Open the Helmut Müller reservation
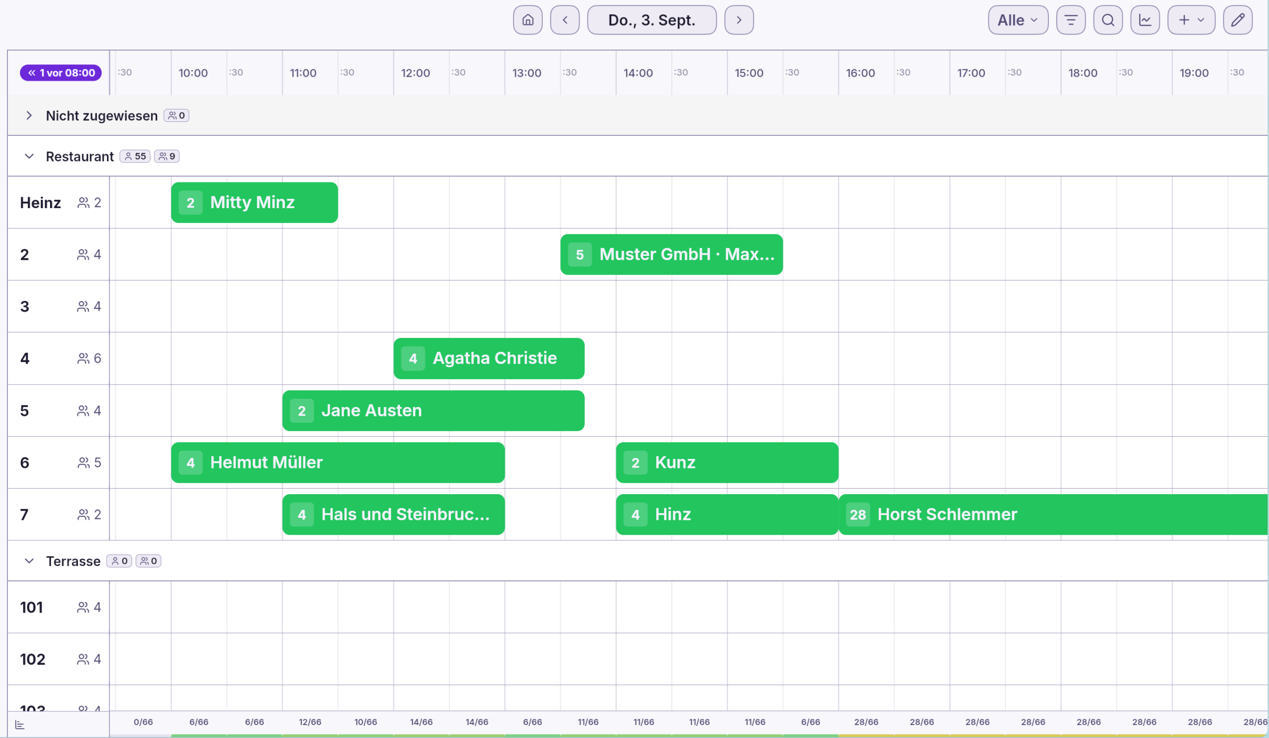1269x738 pixels. (338, 462)
